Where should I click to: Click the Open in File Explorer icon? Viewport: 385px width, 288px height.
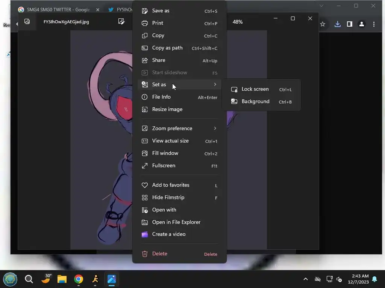pyautogui.click(x=145, y=222)
